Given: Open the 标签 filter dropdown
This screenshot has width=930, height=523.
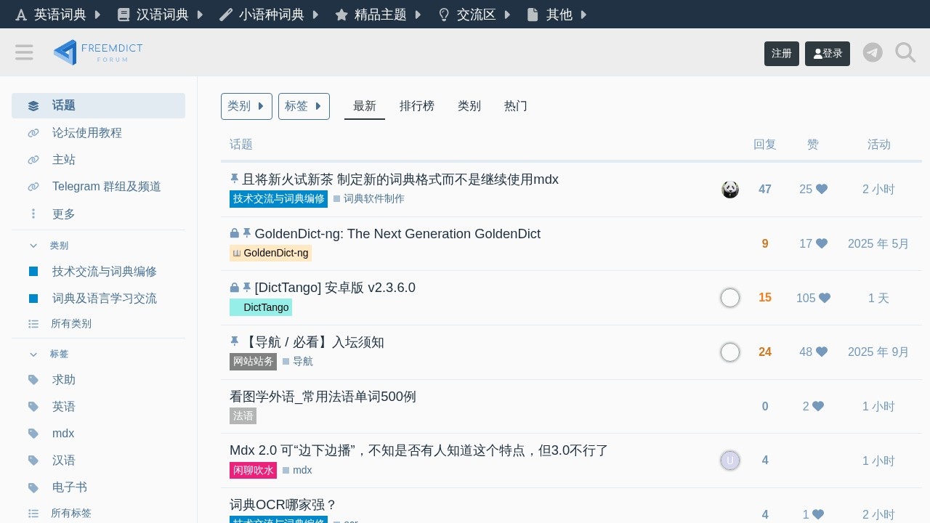Looking at the screenshot, I should point(304,106).
